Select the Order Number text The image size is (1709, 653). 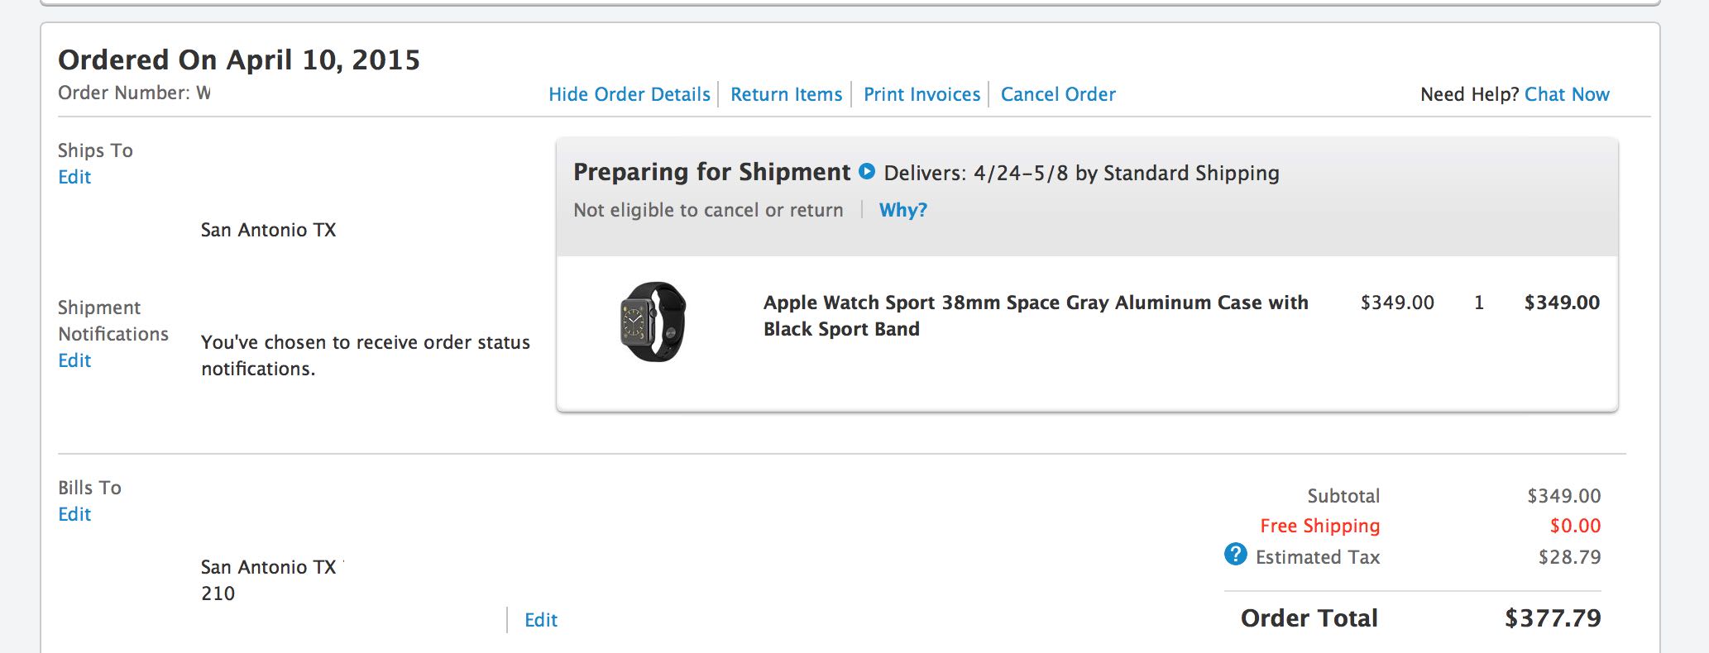(134, 93)
